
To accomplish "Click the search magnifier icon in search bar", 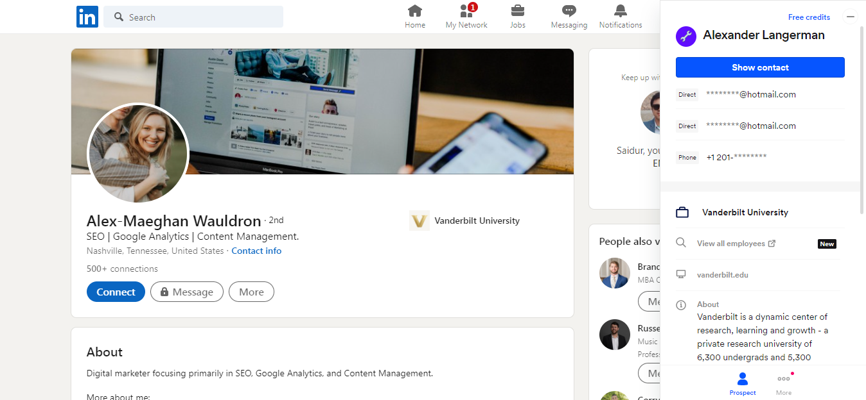I will (119, 17).
